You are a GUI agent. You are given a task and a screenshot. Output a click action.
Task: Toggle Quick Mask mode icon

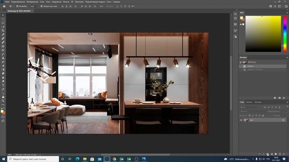click(x=3, y=117)
